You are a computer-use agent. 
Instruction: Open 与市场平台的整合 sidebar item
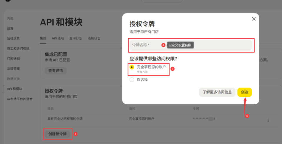19,99
